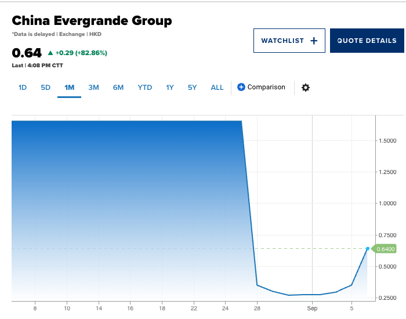Click the Sep x-axis label

pyautogui.click(x=312, y=308)
